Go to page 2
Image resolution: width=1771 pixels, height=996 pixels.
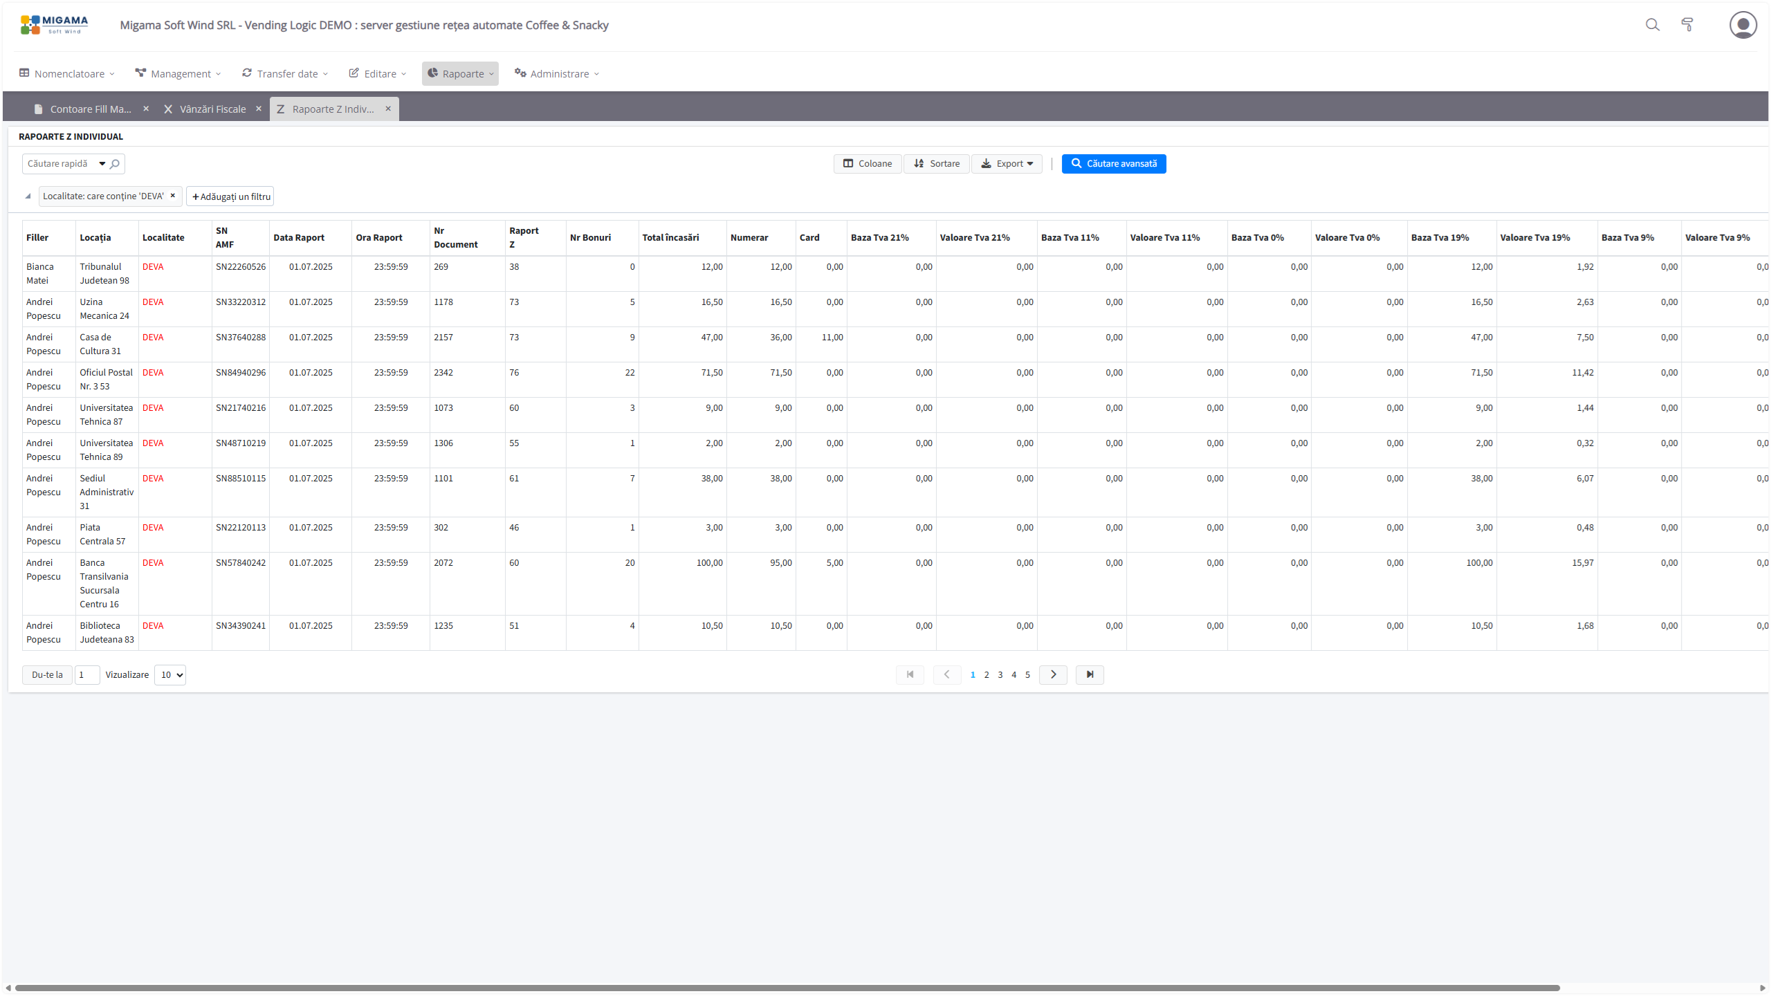pyautogui.click(x=987, y=675)
